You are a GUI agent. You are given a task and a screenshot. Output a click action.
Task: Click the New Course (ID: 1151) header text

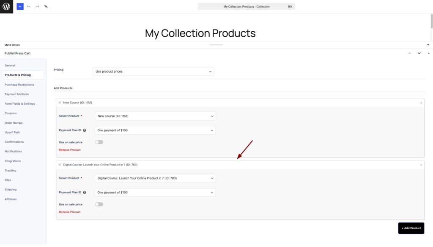(x=78, y=103)
